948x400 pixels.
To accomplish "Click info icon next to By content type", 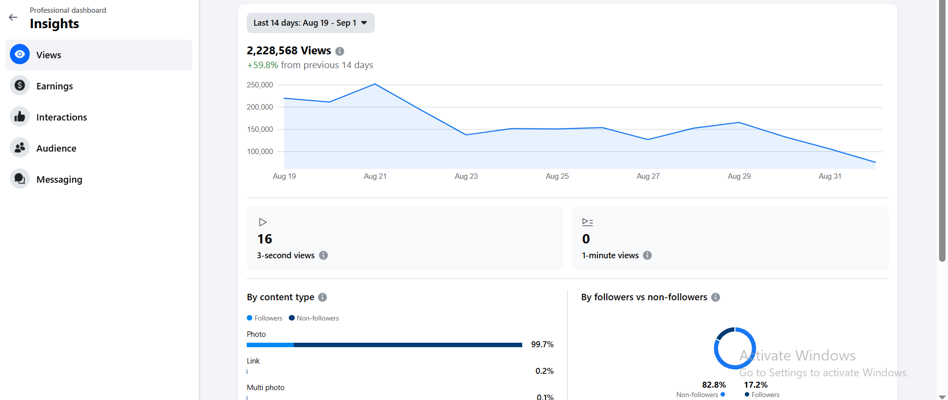I will pyautogui.click(x=322, y=297).
